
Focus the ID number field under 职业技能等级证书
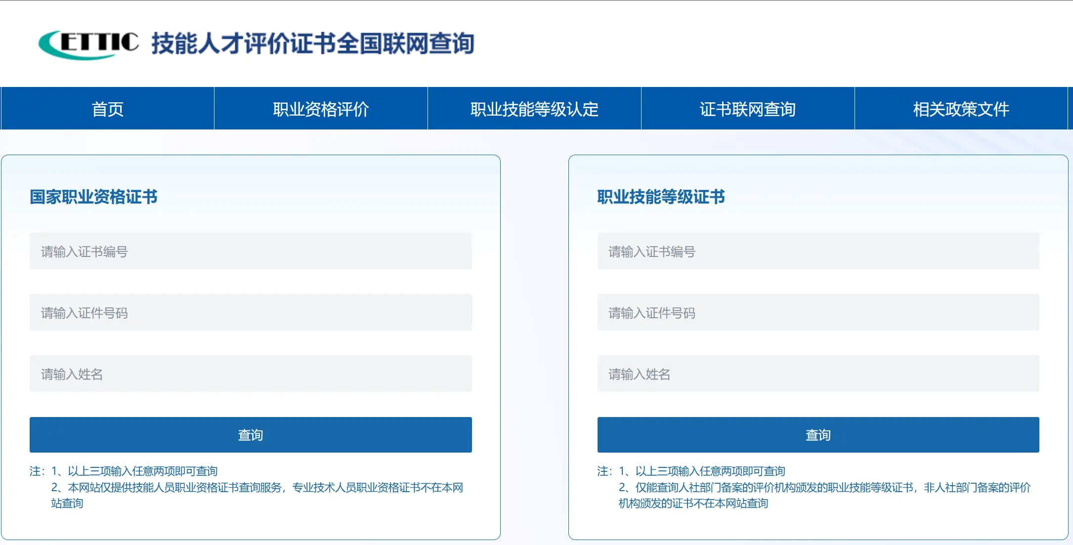click(818, 312)
